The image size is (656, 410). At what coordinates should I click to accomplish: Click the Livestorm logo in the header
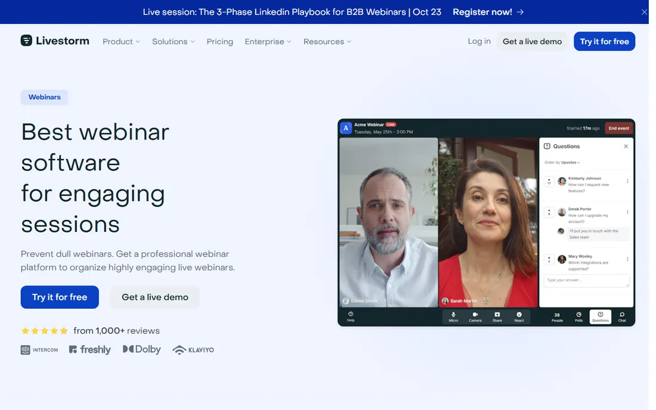[55, 41]
